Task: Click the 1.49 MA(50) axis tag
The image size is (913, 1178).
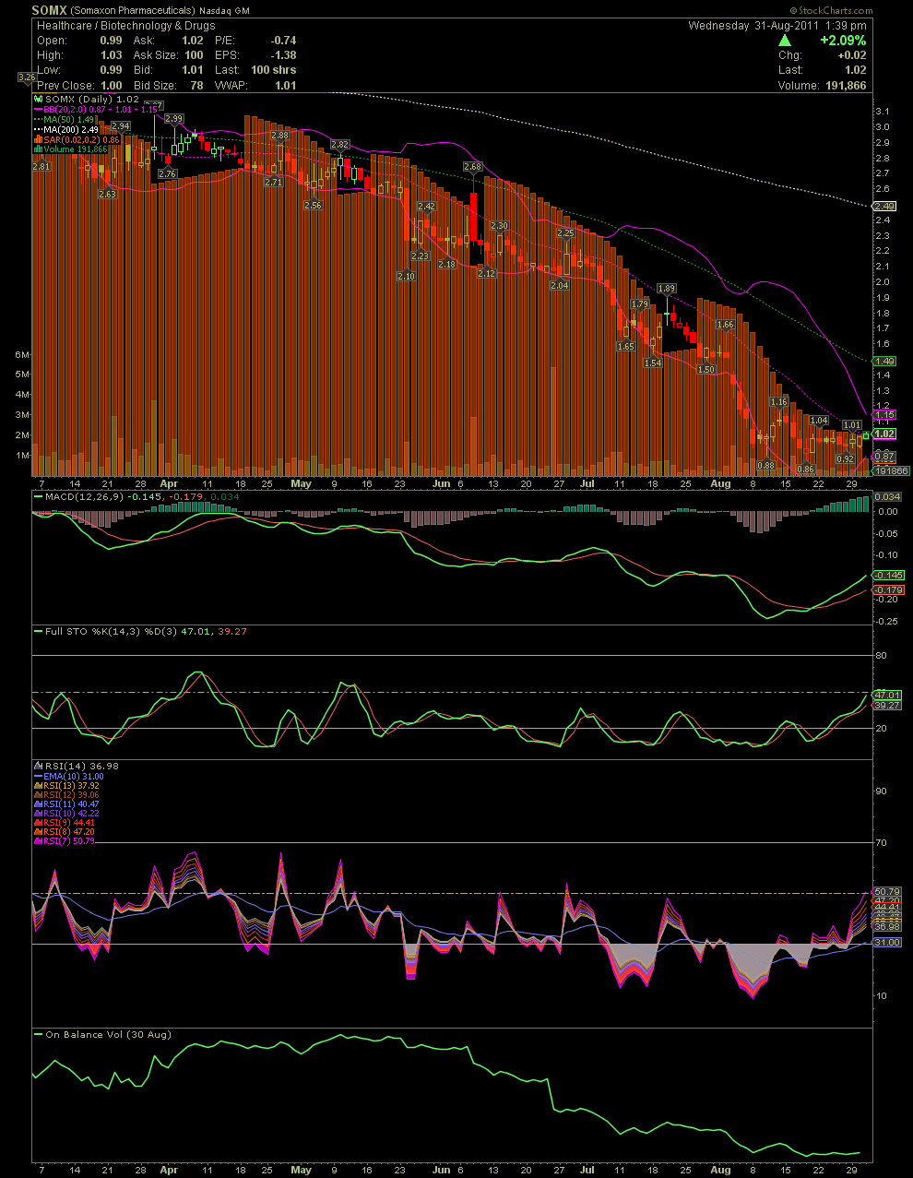Action: point(884,362)
